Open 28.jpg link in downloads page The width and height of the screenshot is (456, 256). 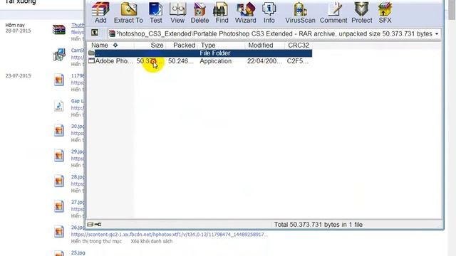(78, 177)
